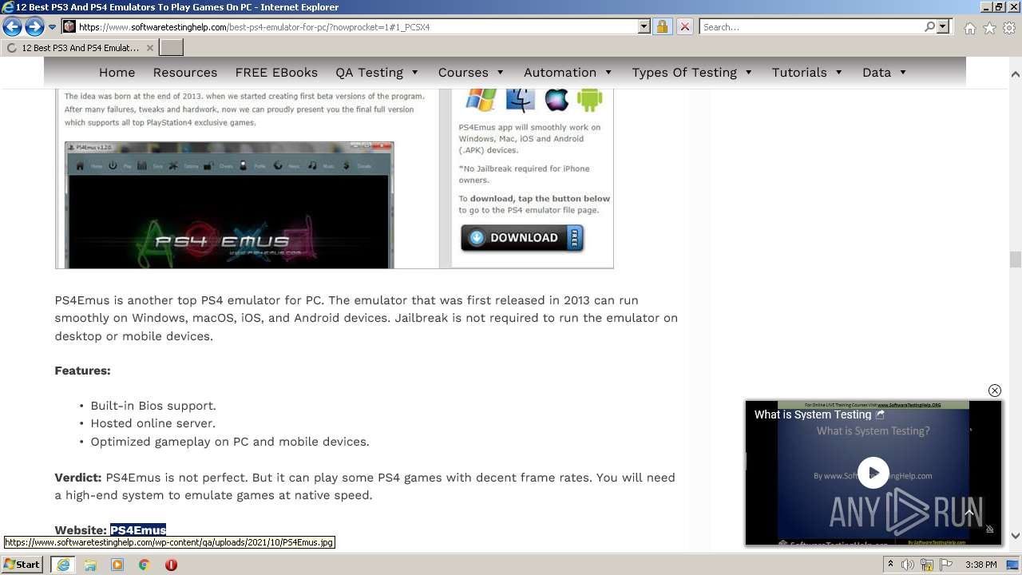Screen dimensions: 1022x575
Task: Close the floating video player
Action: pyautogui.click(x=994, y=391)
